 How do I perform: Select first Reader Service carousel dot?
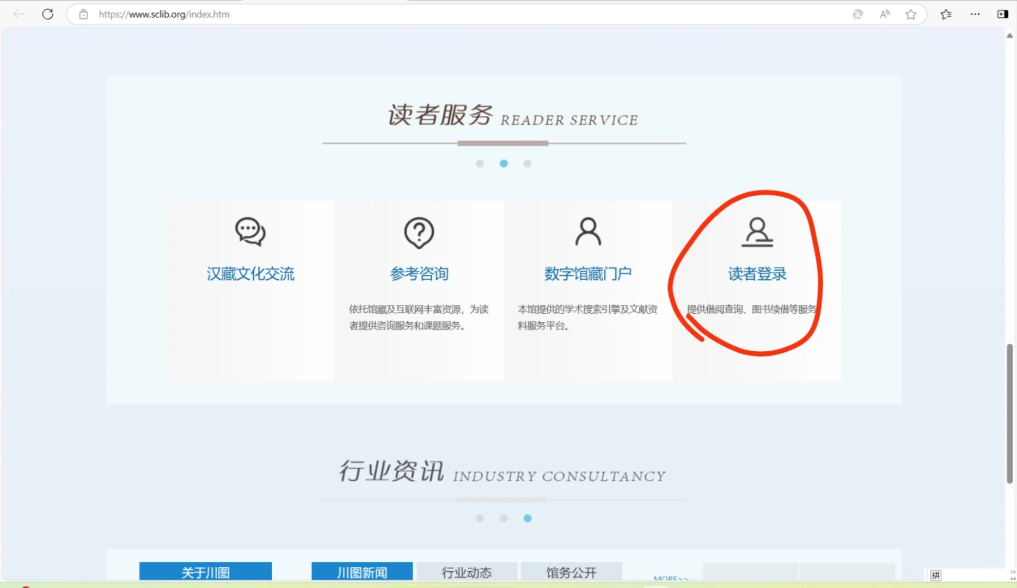pyautogui.click(x=480, y=163)
